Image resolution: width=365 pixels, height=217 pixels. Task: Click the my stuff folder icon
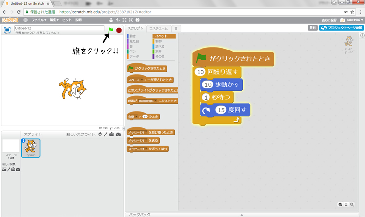coord(343,20)
